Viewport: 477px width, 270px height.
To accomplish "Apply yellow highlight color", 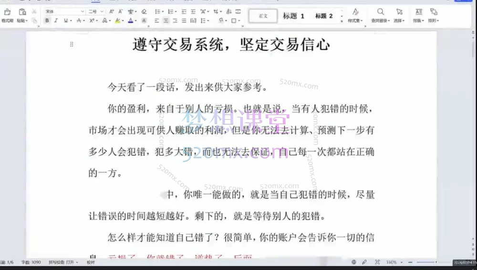I will [118, 20].
